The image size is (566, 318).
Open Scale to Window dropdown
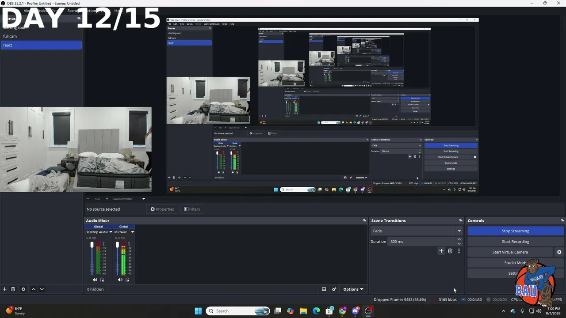point(128,199)
